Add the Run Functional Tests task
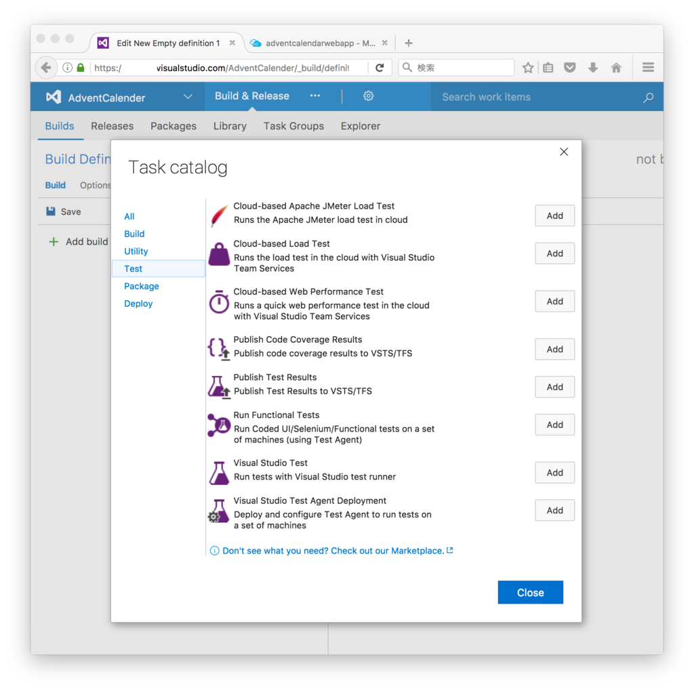694x691 pixels. point(554,425)
